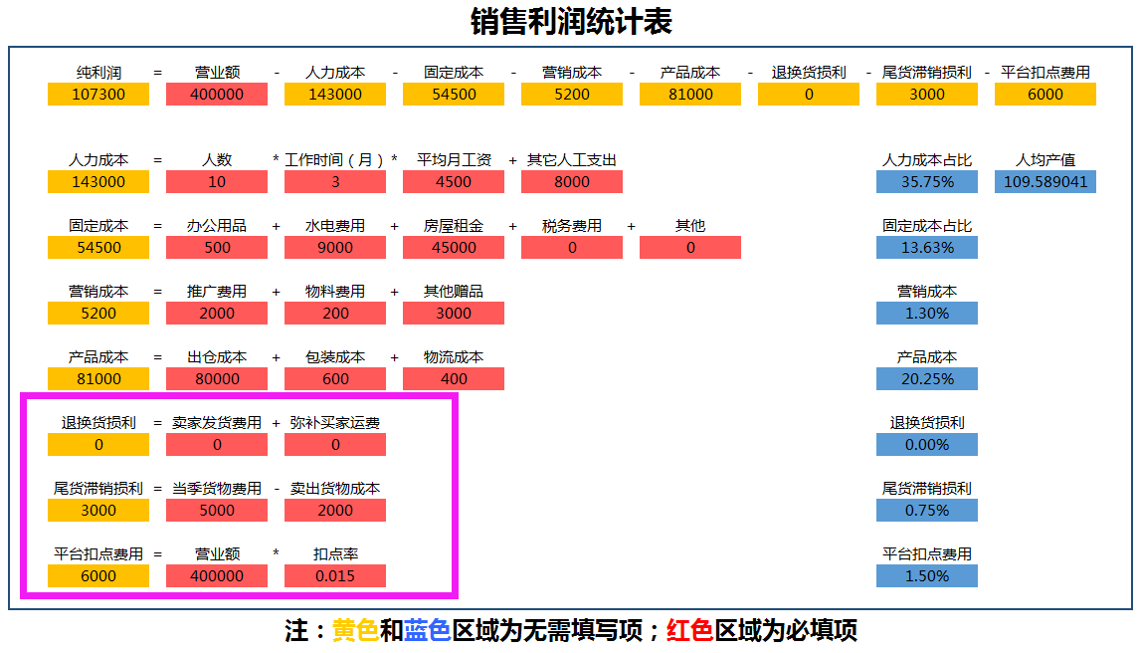The height and width of the screenshot is (653, 1140).
Task: Select the 卖出货物成本 cell 2000
Action: tap(335, 511)
